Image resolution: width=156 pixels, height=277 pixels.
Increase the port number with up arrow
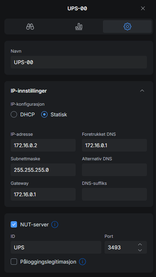(140, 245)
